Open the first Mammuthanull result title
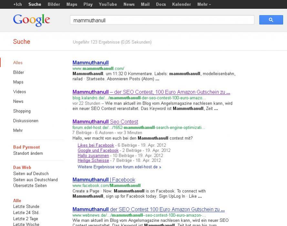The height and width of the screenshot is (226, 287). [90, 63]
